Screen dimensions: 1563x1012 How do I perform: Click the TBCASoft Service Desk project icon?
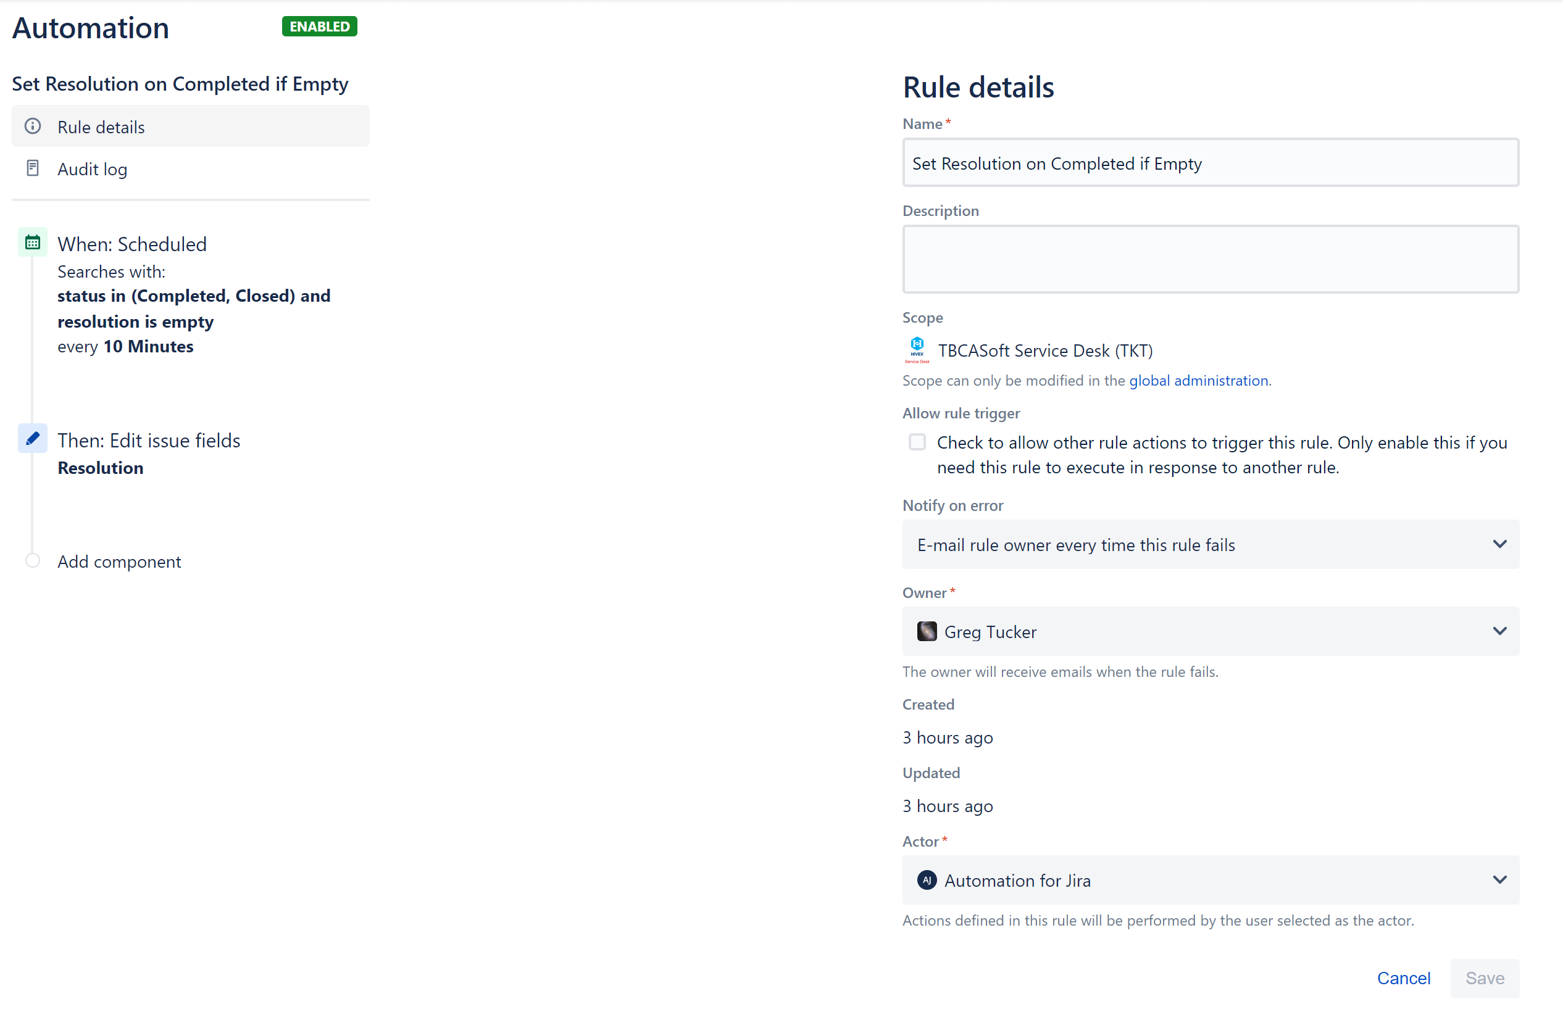(917, 350)
